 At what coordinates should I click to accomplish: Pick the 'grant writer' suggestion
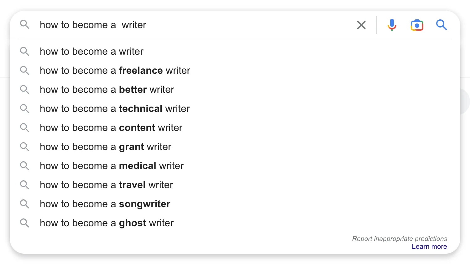106,147
